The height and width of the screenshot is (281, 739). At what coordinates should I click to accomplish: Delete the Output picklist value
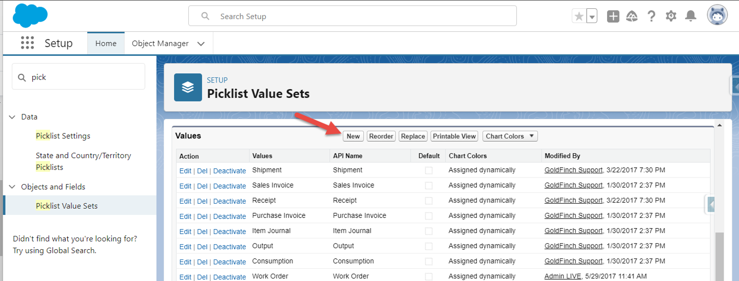202,247
